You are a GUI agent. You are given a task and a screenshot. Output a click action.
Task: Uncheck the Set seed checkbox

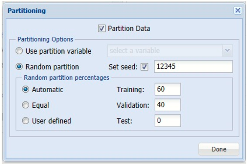tap(144, 67)
